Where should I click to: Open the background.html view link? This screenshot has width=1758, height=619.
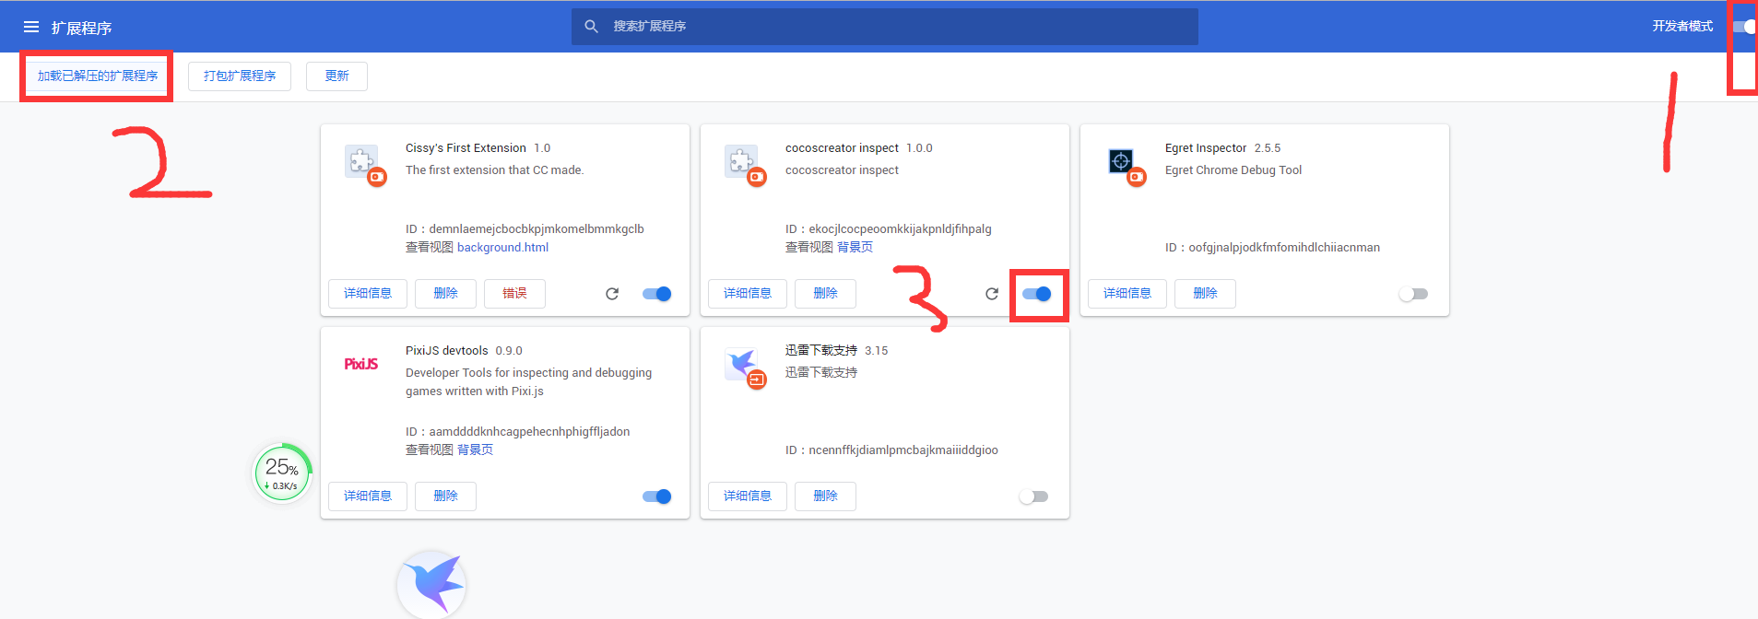point(502,248)
